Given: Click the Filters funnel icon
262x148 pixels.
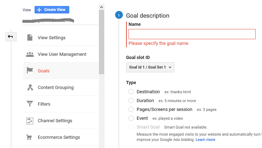Looking at the screenshot, I should click(30, 104).
